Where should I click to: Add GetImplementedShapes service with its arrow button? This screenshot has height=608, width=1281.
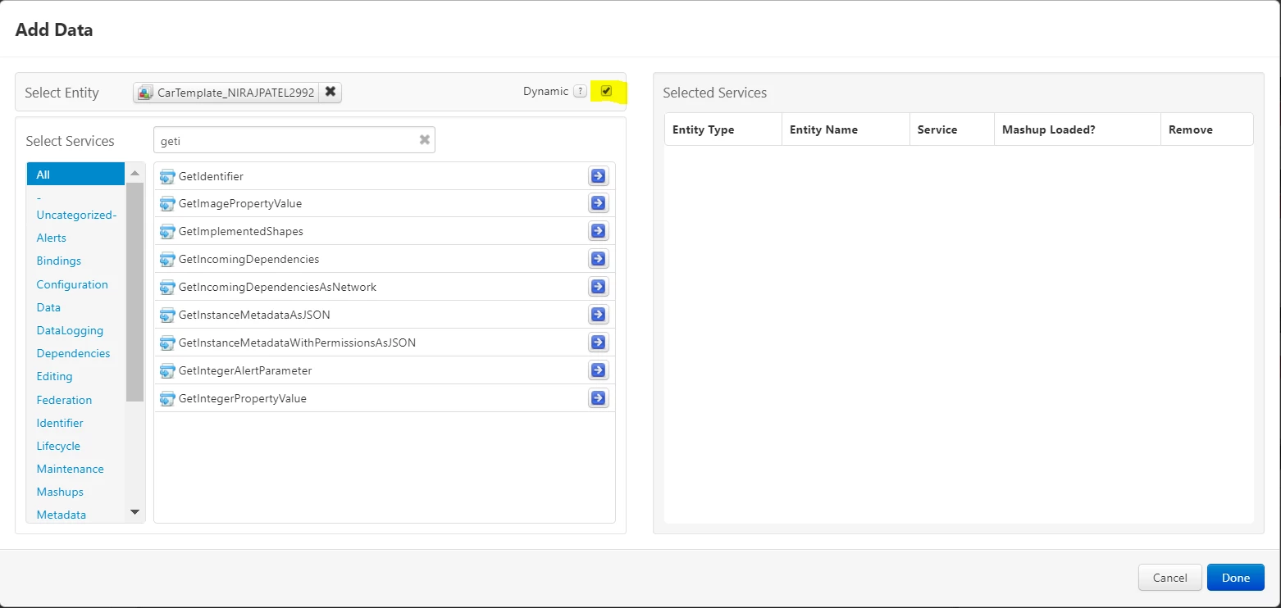[599, 231]
